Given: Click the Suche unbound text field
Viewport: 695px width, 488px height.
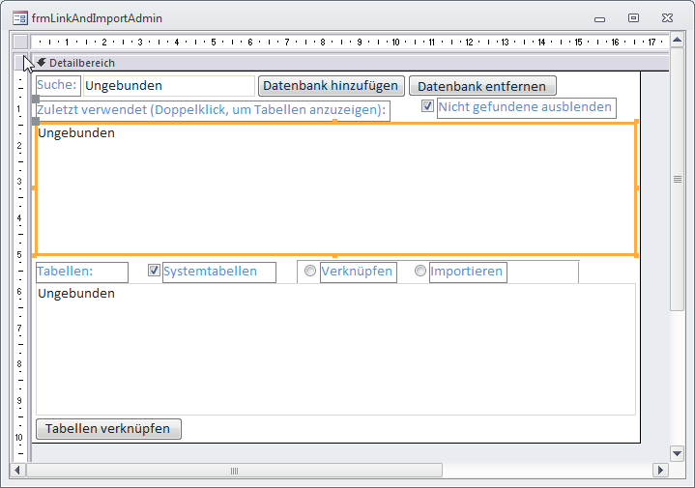Looking at the screenshot, I should [x=168, y=86].
